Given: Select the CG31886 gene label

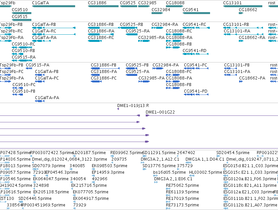Looking at the screenshot, I should pyautogui.click(x=97, y=3).
